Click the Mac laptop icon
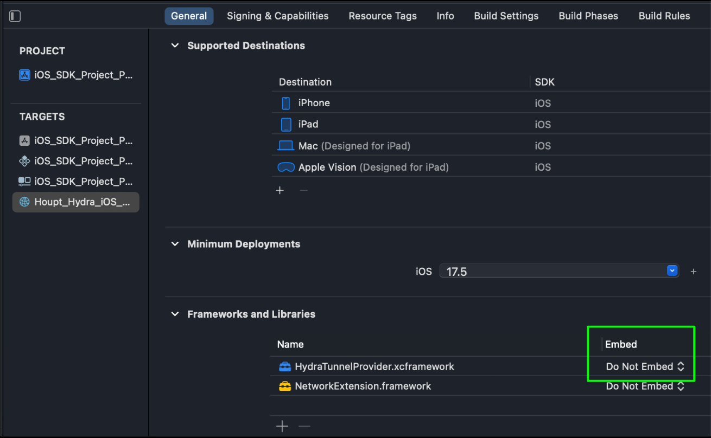Viewport: 711px width, 438px height. pos(285,146)
